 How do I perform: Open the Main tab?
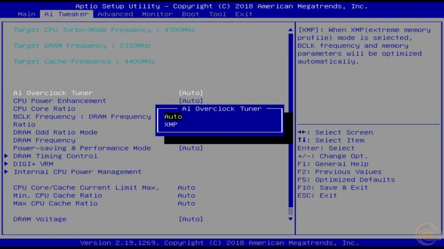pyautogui.click(x=27, y=14)
